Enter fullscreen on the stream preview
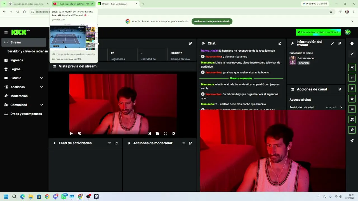Screen dimensions: 358x201 [166, 133]
